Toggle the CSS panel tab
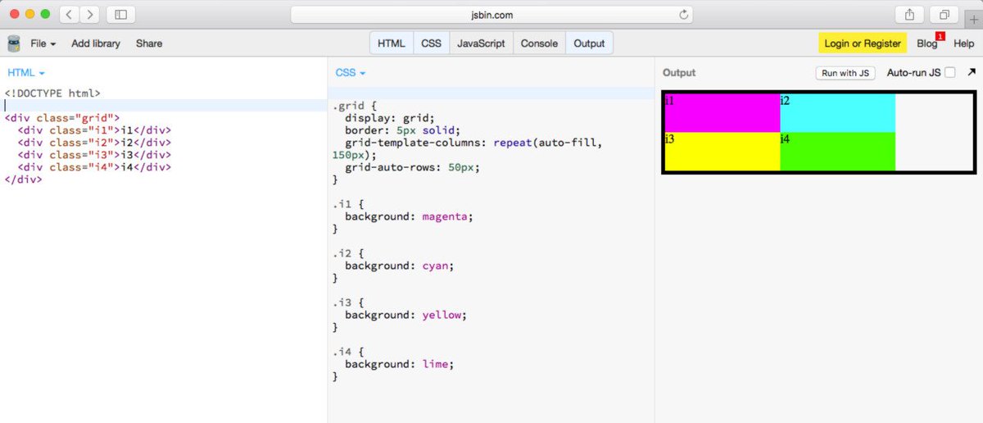Image resolution: width=983 pixels, height=423 pixels. coord(431,43)
